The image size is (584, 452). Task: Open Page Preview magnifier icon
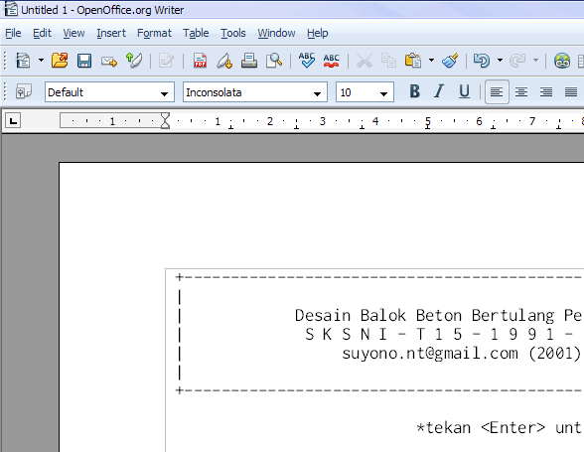(x=274, y=61)
